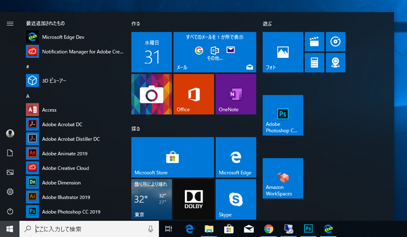Viewport: 407px width, 237px height.
Task: Launch Adobe Photoshop CC 2019 from app list
Action: coord(76,212)
